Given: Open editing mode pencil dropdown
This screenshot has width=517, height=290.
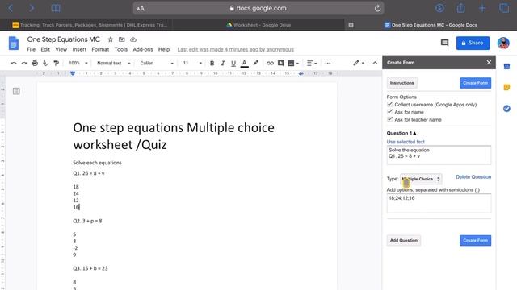Looking at the screenshot, I should coord(359,63).
